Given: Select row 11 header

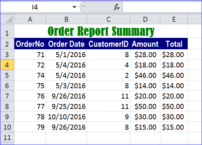Looking at the screenshot, I should [7, 137].
